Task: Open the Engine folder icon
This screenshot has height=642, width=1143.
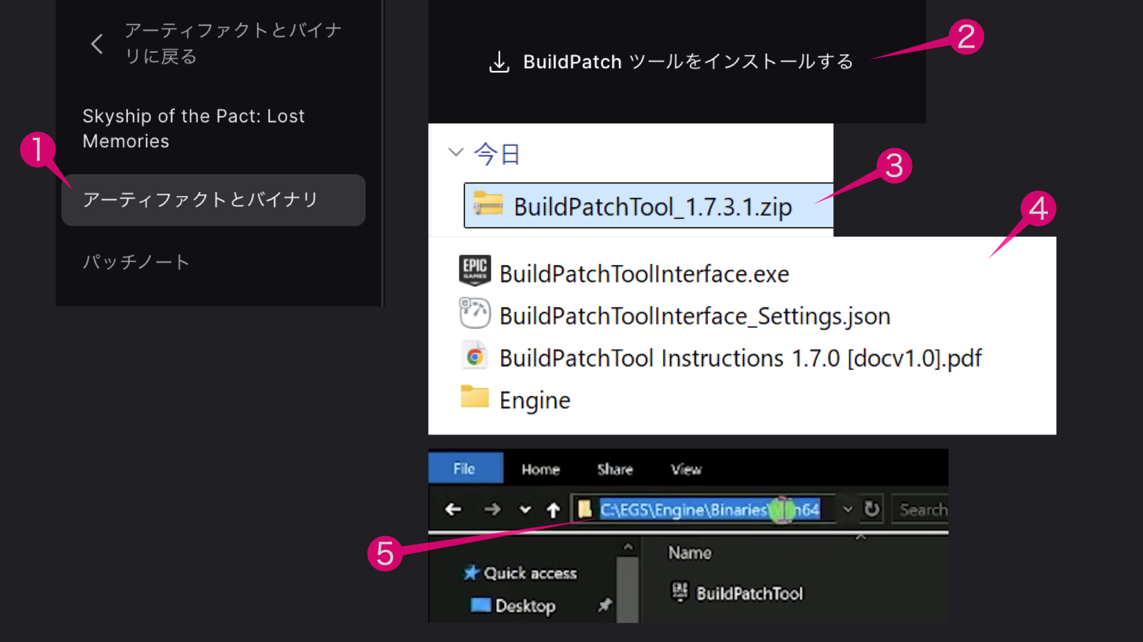Action: 474,398
